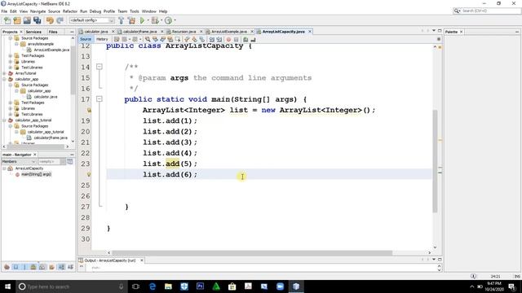
Task: Click the red Start Macro Recording icon
Action: click(228, 39)
